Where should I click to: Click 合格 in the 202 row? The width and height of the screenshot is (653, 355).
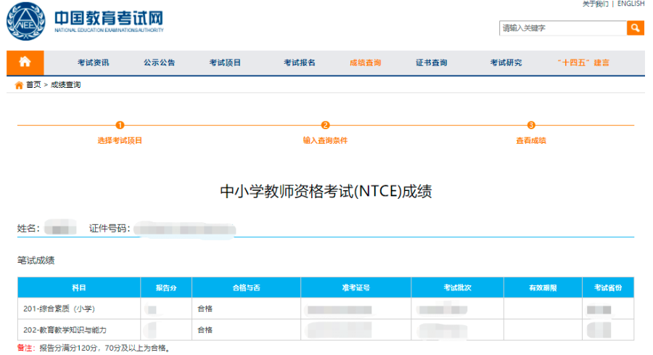coord(205,330)
